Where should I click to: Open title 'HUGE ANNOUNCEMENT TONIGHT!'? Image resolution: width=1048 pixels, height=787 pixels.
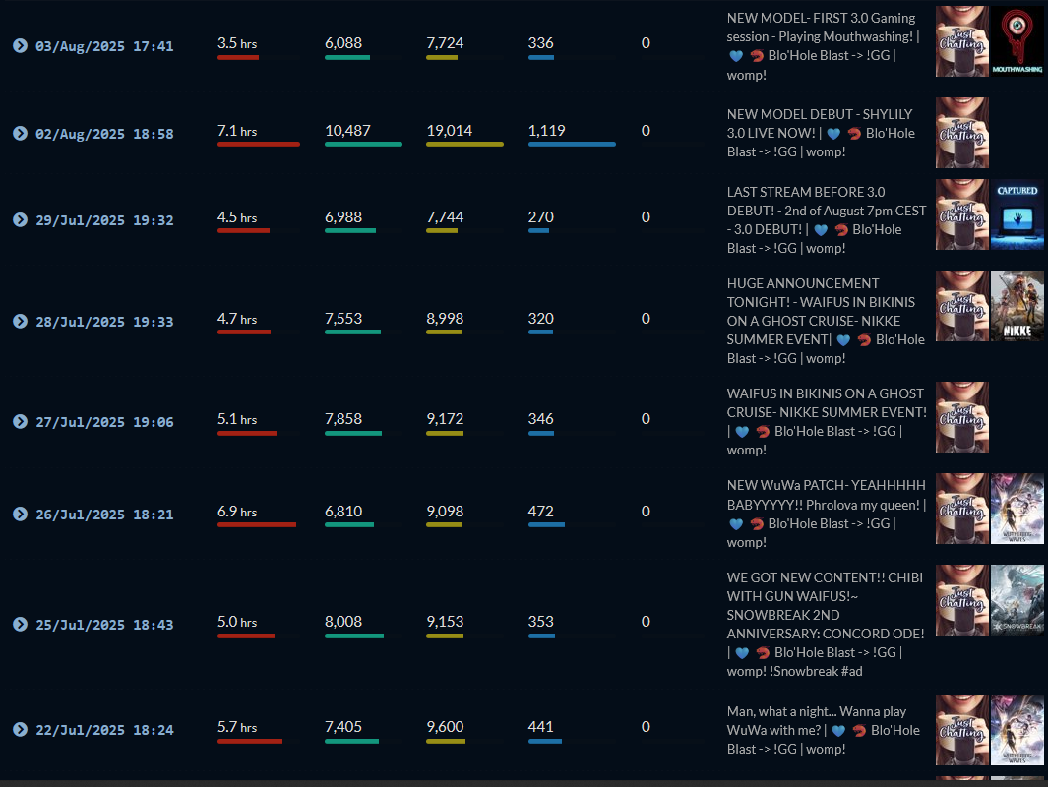click(827, 321)
